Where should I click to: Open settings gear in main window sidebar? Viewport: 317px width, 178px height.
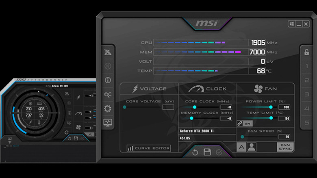coord(108,109)
